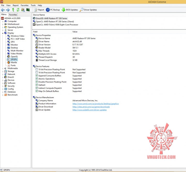Open the View menu
Viewport: 186px width, 172px height.
(9, 5)
